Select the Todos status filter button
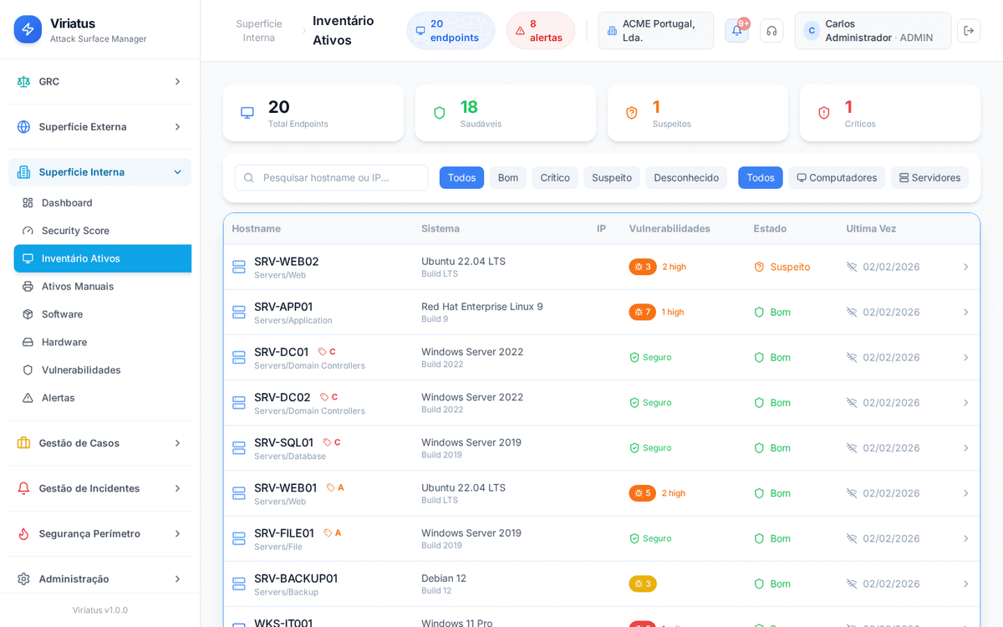 pos(461,177)
